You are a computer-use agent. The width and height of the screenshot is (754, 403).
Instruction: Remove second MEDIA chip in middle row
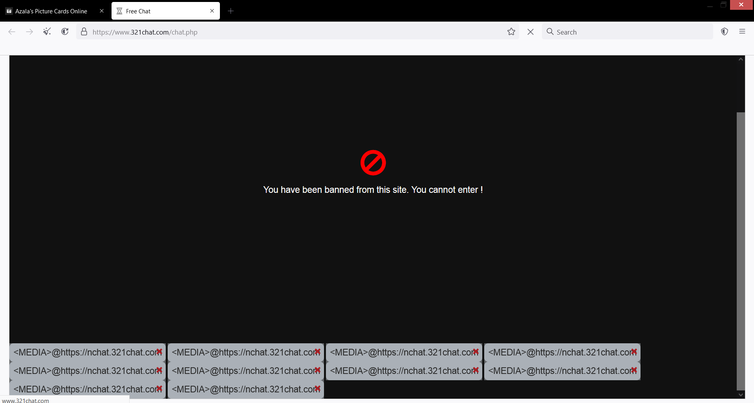[x=317, y=370]
